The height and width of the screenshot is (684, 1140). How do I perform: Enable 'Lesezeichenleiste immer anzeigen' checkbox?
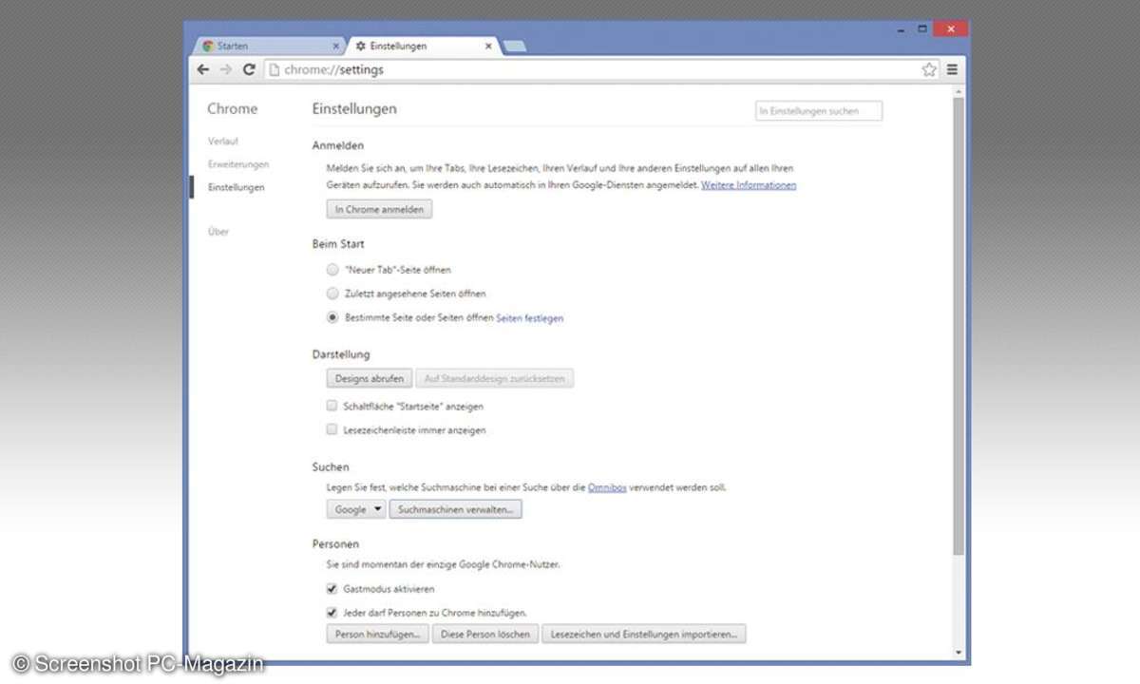(x=332, y=429)
